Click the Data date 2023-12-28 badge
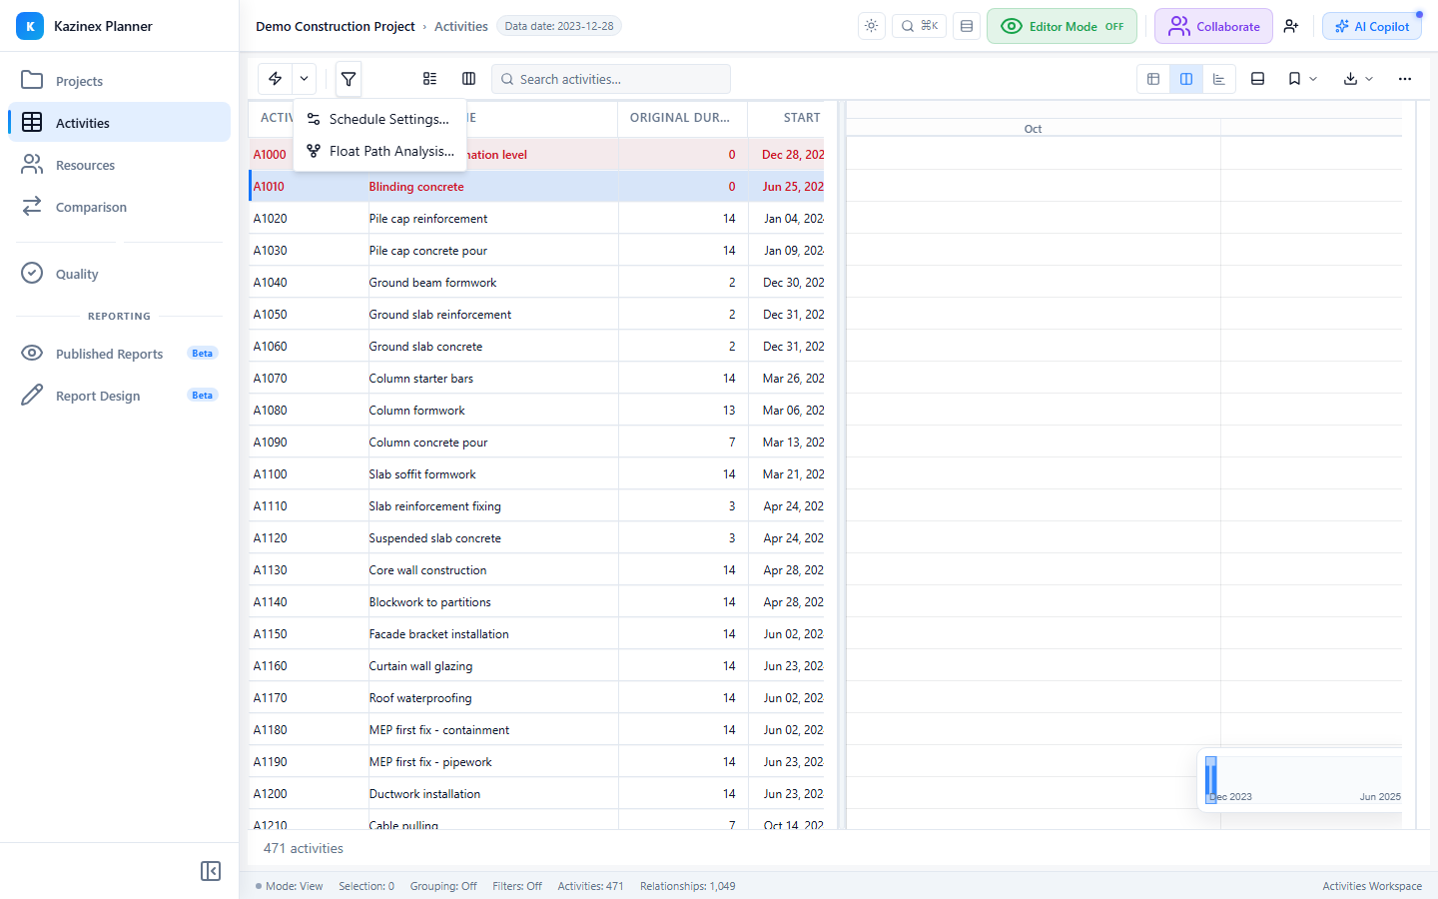This screenshot has width=1438, height=899. 559,26
